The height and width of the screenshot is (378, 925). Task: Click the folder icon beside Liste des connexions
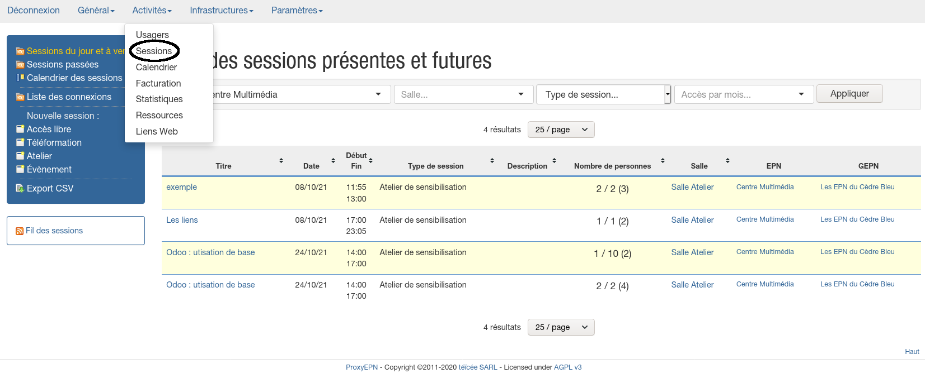coord(20,97)
